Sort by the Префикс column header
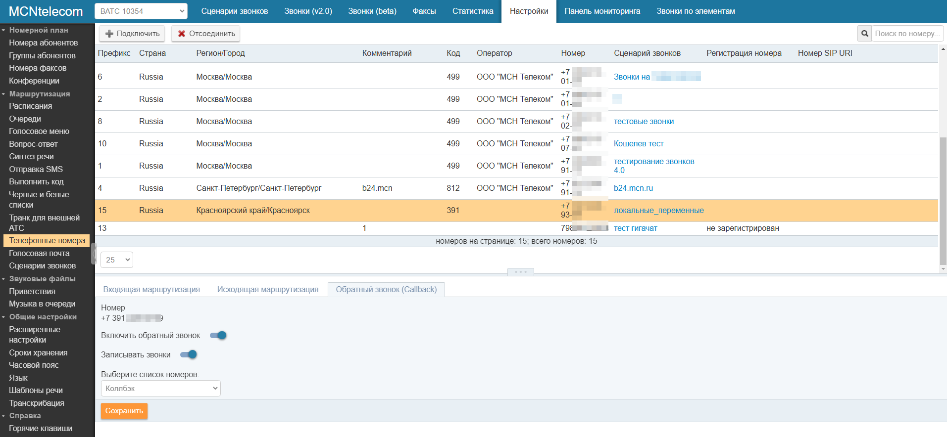 (x=114, y=53)
